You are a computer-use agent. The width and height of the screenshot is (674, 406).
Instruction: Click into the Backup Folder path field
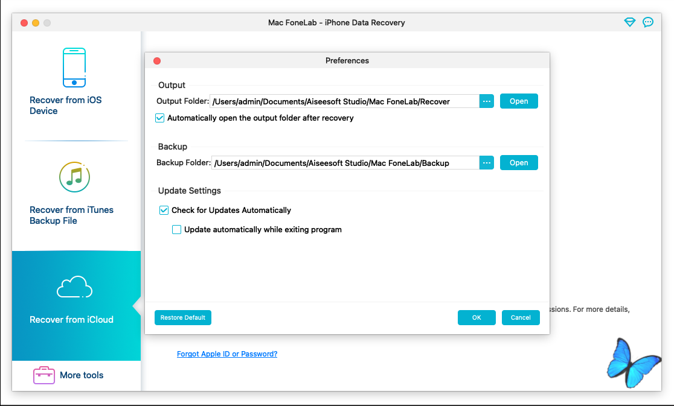point(345,163)
